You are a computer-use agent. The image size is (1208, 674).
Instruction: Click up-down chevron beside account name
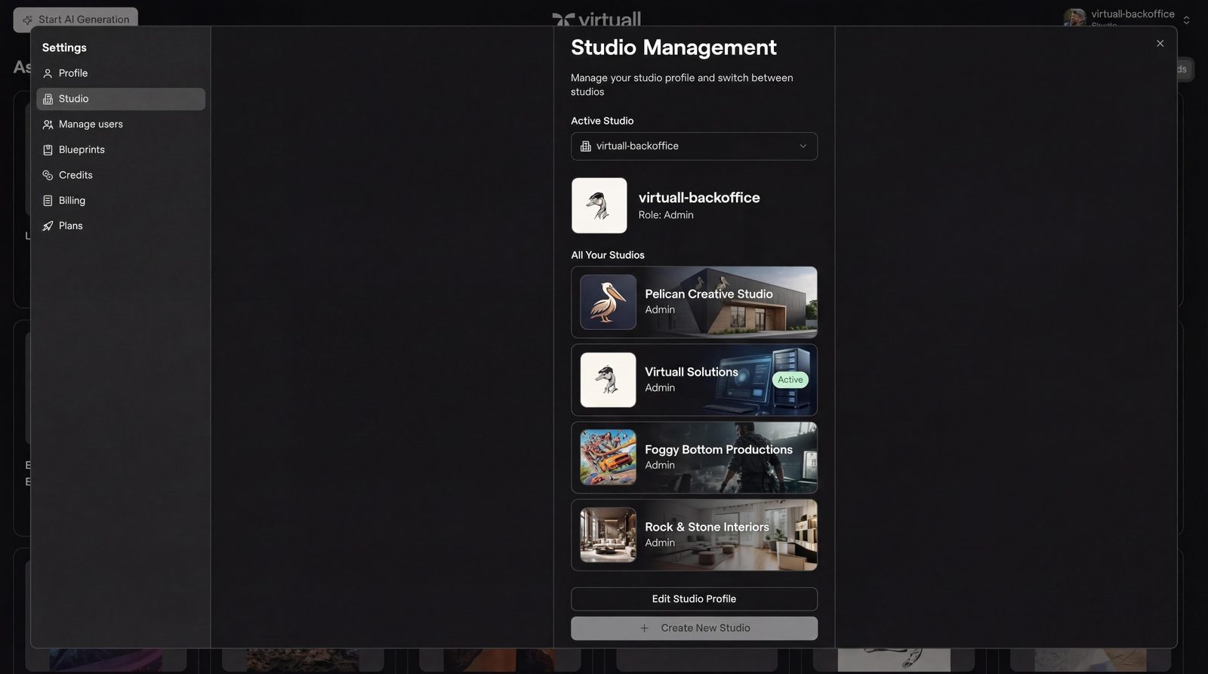click(1186, 20)
